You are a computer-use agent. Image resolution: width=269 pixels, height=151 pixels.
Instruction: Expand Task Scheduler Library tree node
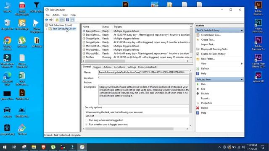(x=46, y=29)
